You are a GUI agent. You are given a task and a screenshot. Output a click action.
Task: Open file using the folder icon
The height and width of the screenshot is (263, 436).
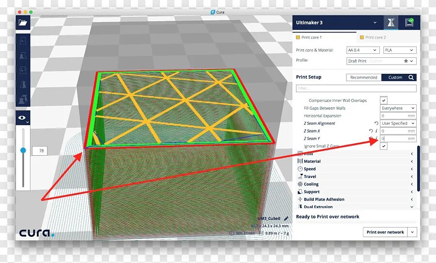click(23, 23)
